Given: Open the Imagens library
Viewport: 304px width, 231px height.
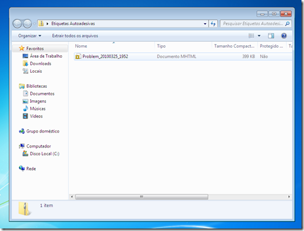Looking at the screenshot, I should (38, 101).
